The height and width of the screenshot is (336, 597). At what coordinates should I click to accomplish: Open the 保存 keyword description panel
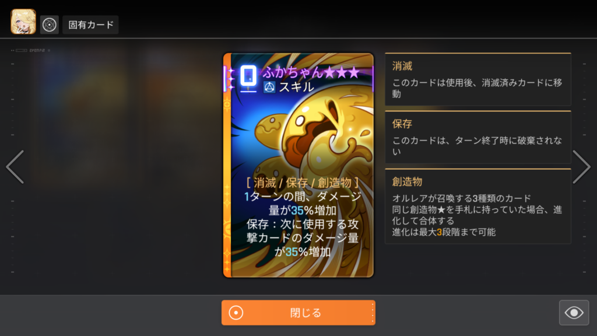(478, 137)
